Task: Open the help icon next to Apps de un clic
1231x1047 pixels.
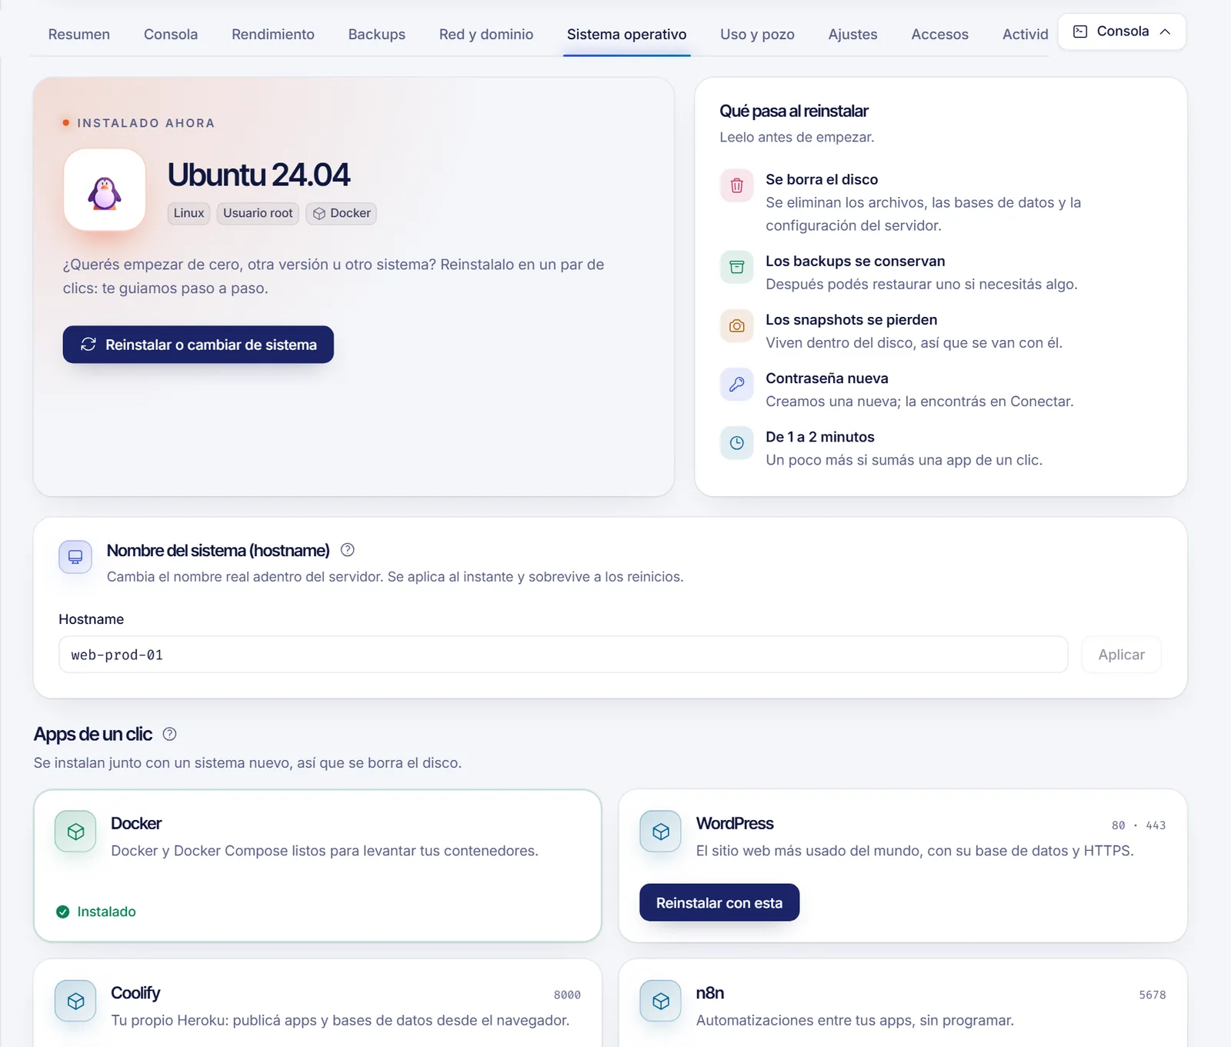Action: pyautogui.click(x=170, y=734)
